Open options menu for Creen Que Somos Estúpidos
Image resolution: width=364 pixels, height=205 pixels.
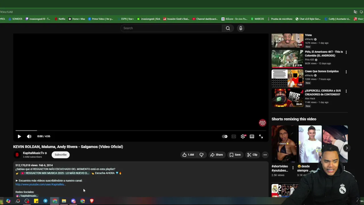tap(346, 72)
